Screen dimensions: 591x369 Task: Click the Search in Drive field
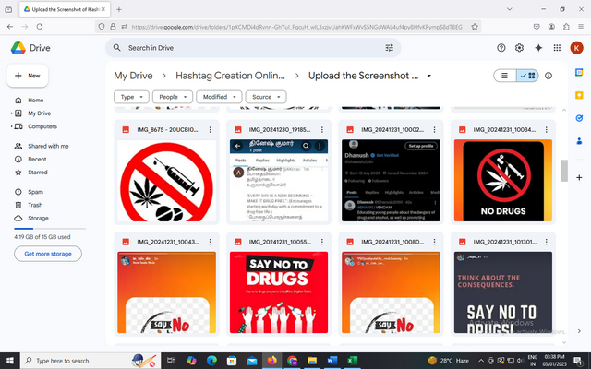(x=249, y=47)
